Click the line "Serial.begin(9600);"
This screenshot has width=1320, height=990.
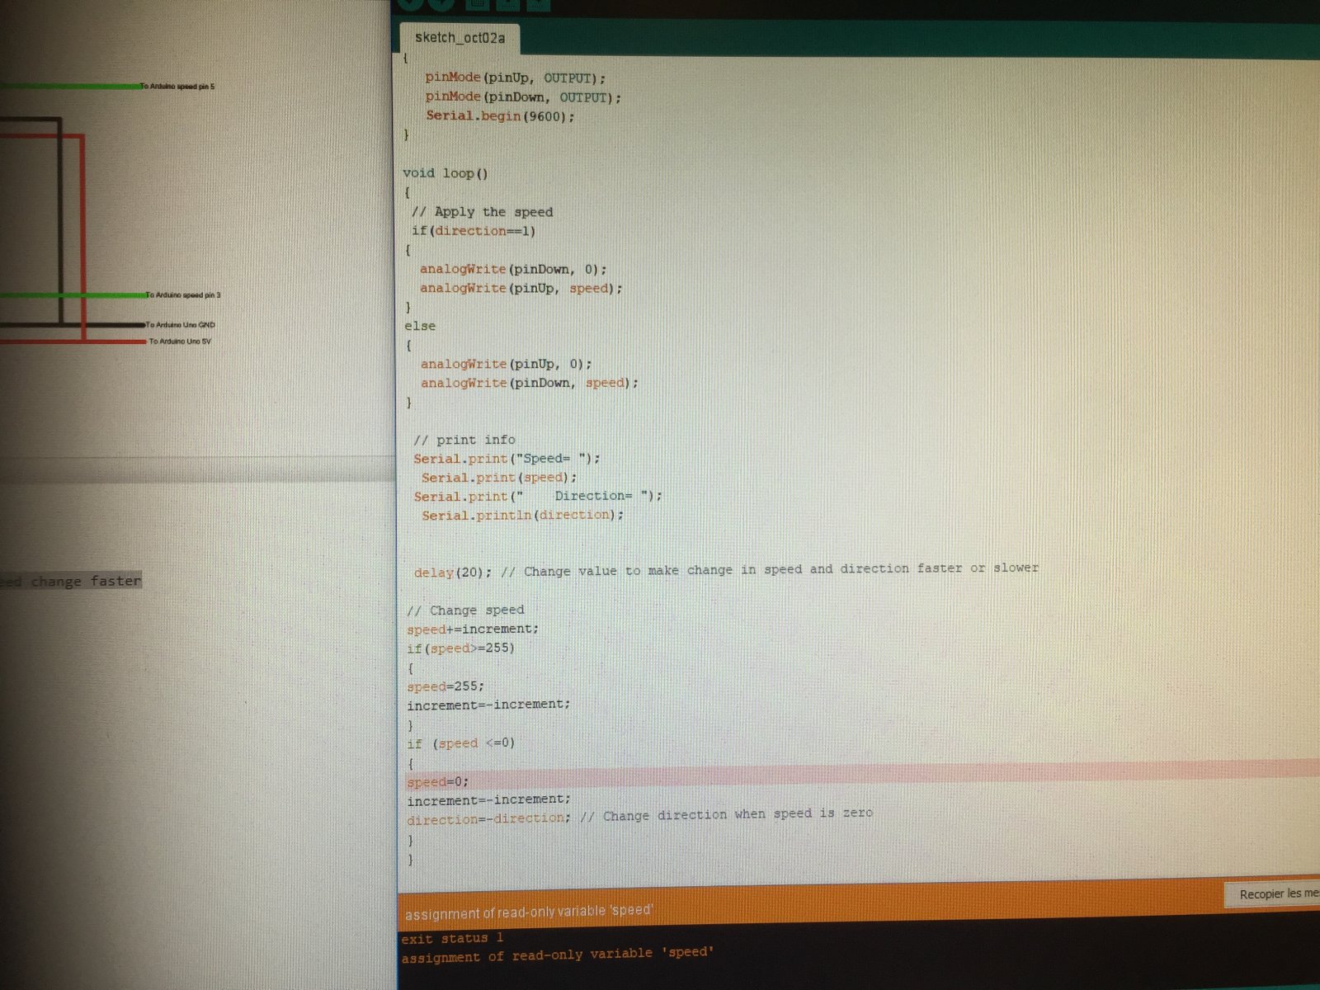(x=500, y=116)
